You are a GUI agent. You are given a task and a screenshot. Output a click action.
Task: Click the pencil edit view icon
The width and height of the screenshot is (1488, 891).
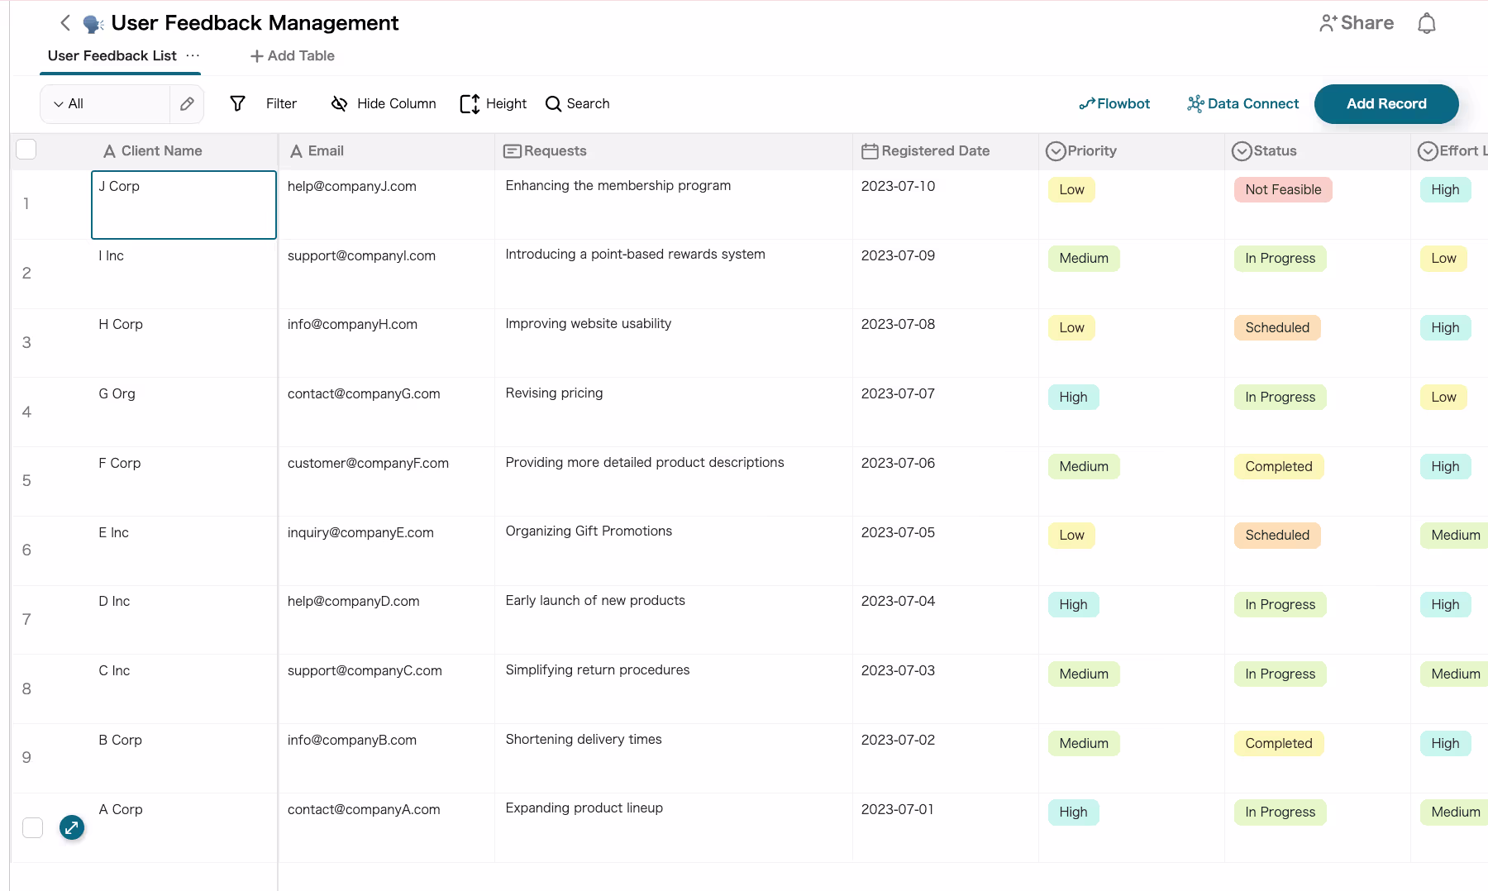coord(187,104)
